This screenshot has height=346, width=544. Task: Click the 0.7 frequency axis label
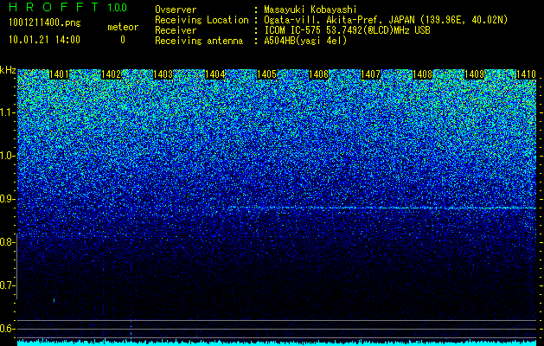(x=8, y=285)
